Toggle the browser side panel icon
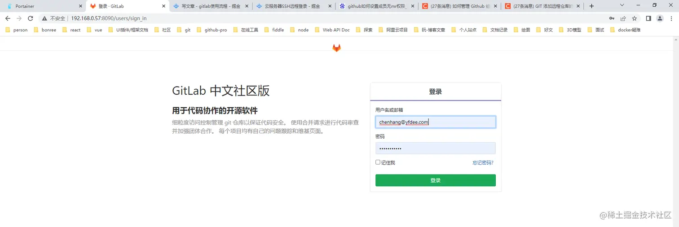The image size is (679, 227). coord(648,18)
